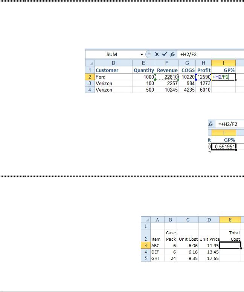Click the Select All corner of top sheet
The width and height of the screenshot is (244, 292).
tap(90, 63)
